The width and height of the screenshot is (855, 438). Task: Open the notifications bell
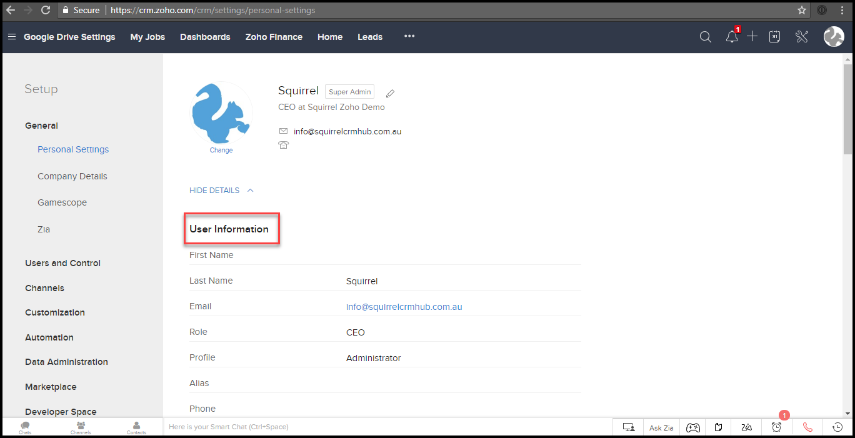[x=732, y=37]
